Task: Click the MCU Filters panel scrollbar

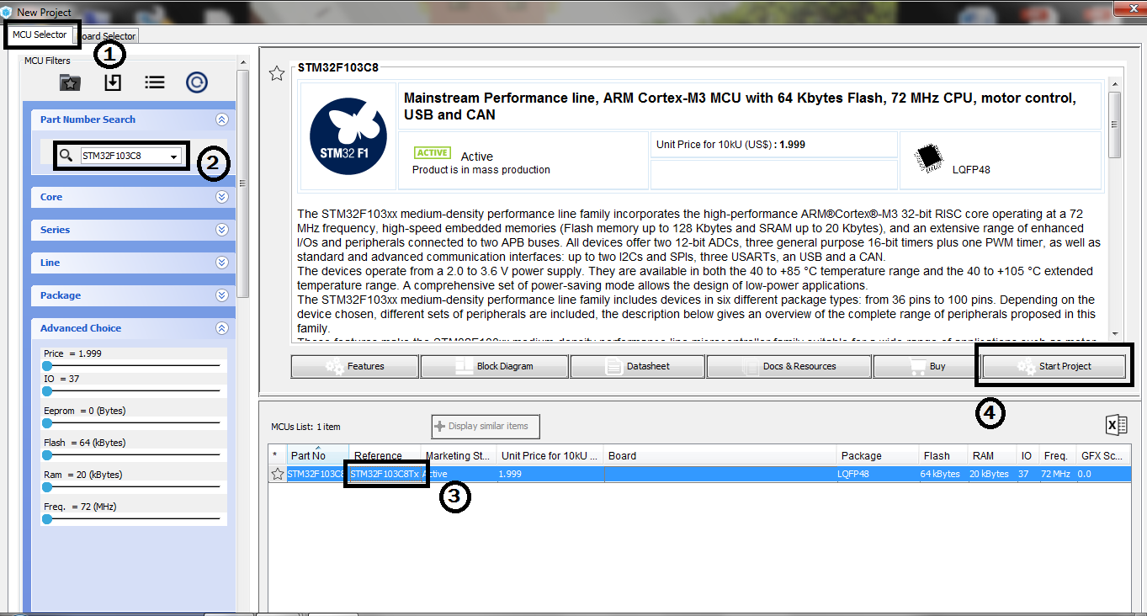Action: click(242, 183)
